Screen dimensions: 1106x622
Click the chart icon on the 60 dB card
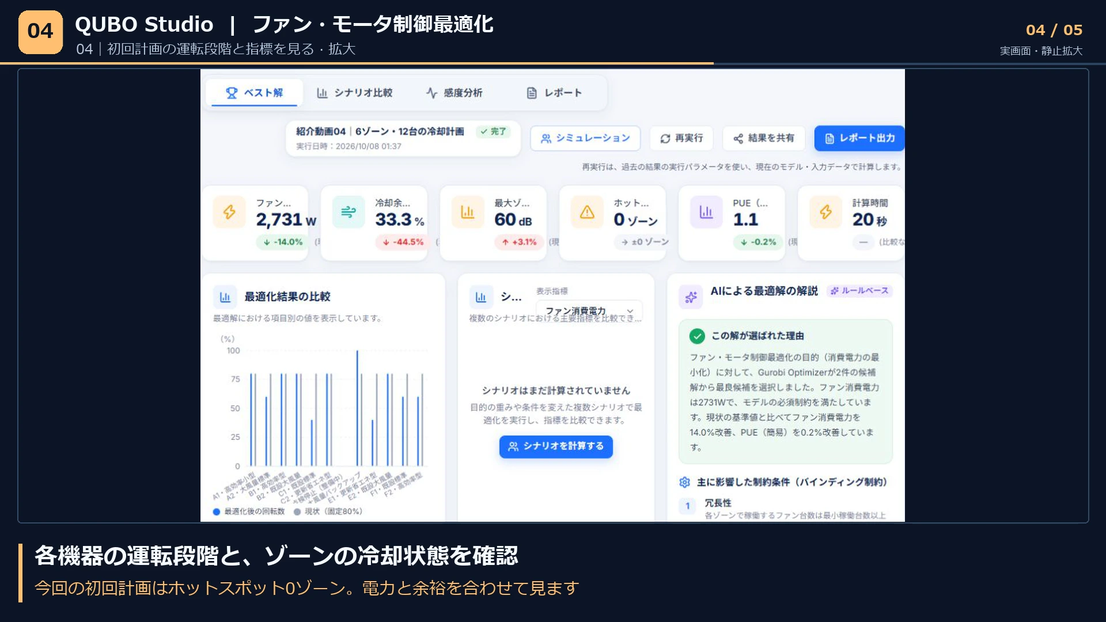point(468,212)
